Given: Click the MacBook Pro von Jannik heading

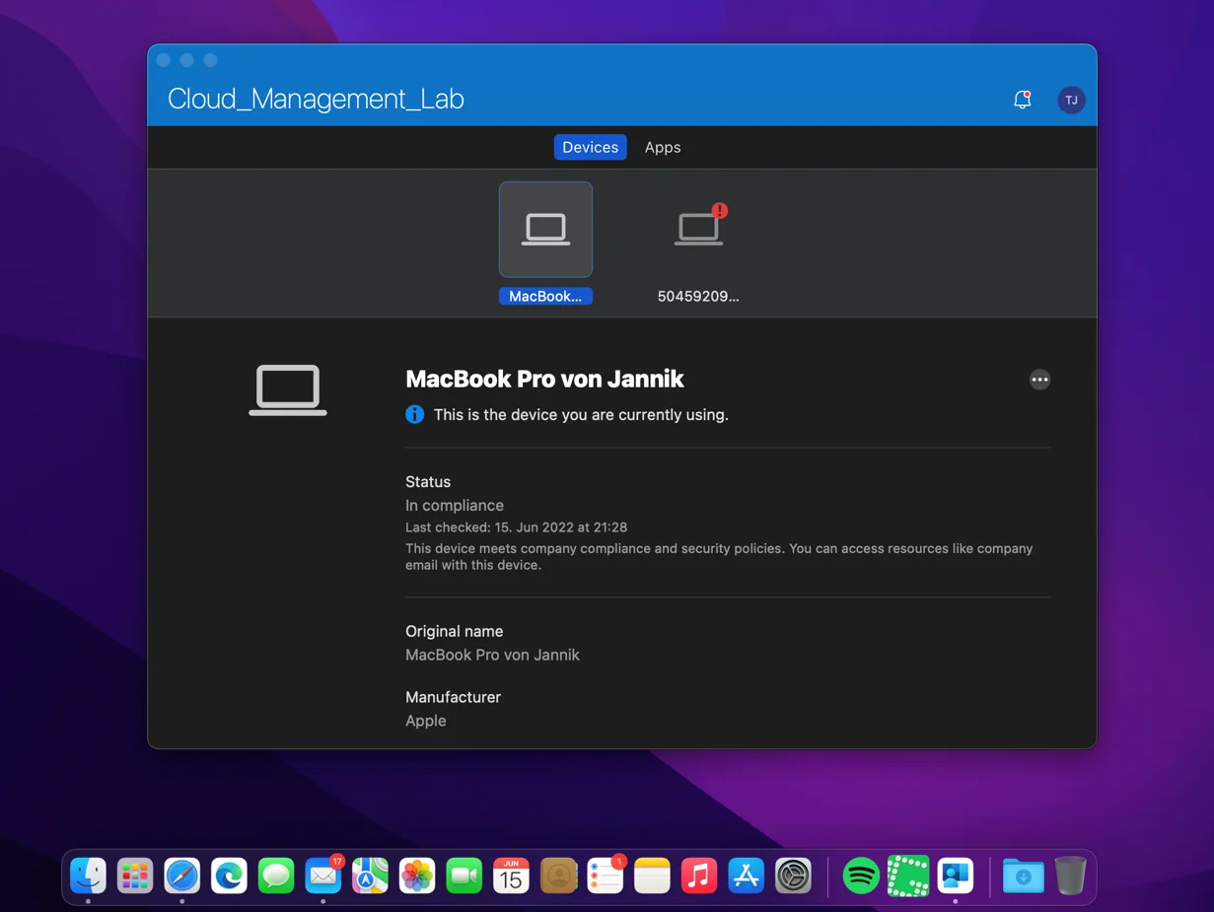Looking at the screenshot, I should pyautogui.click(x=544, y=379).
